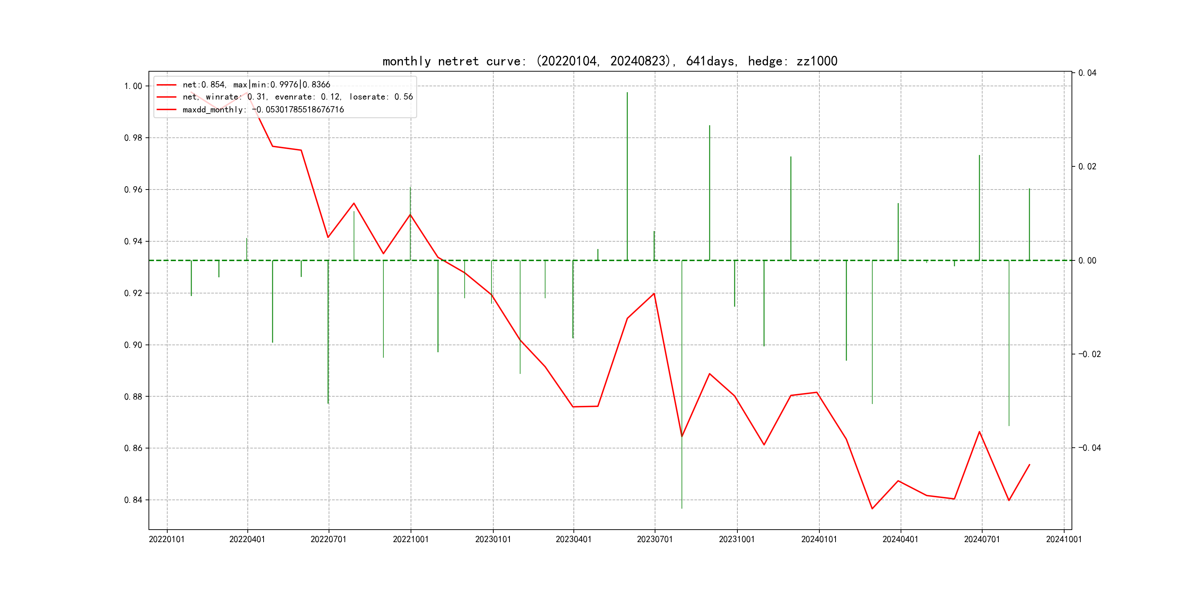Viewport: 1191px width, 595px height.
Task: Click the -0.04 right y-axis label
Action: tap(1089, 448)
